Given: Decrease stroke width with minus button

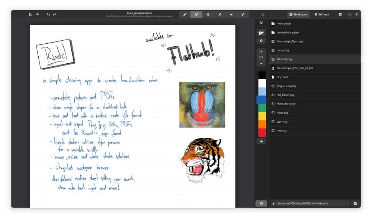Looking at the screenshot, I should tap(261, 64).
